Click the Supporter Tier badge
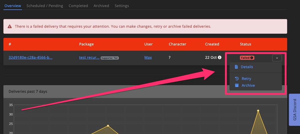 point(110,58)
